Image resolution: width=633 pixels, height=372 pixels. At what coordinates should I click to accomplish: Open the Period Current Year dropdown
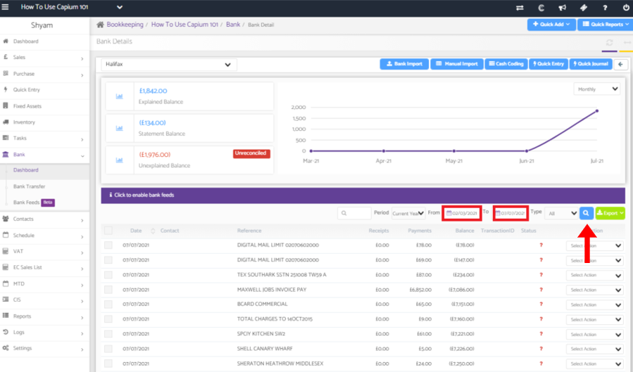[408, 213]
